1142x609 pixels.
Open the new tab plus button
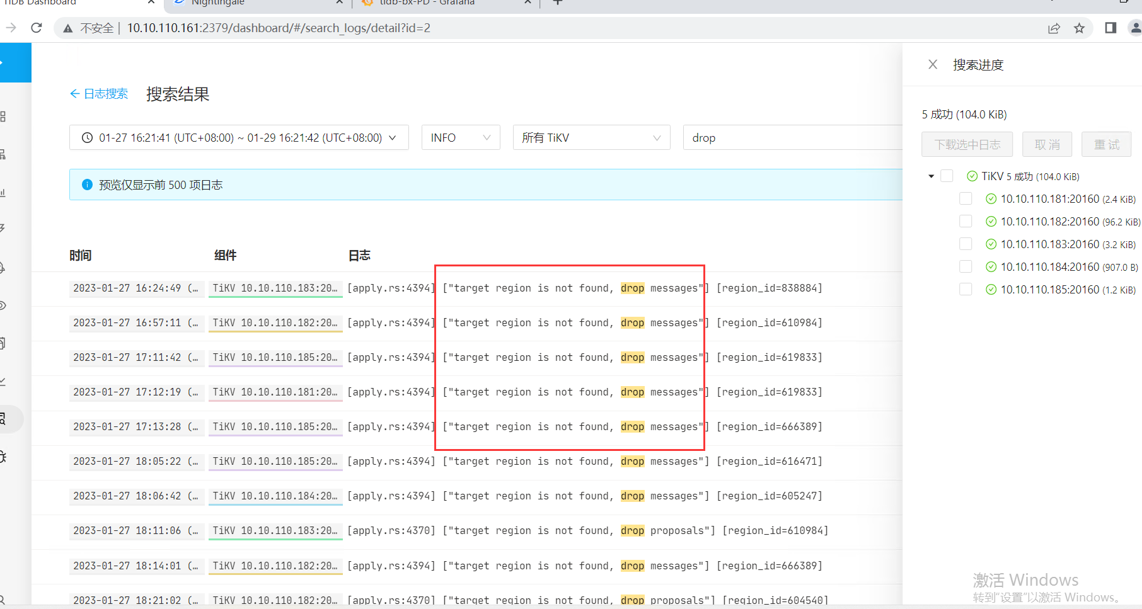tap(557, 3)
